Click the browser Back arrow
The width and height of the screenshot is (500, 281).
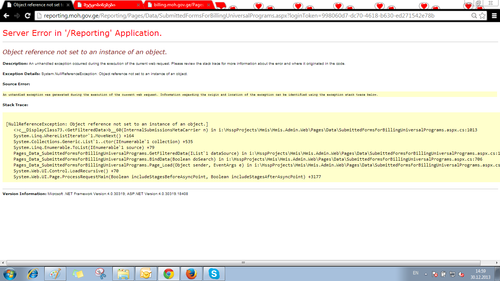(x=6, y=16)
